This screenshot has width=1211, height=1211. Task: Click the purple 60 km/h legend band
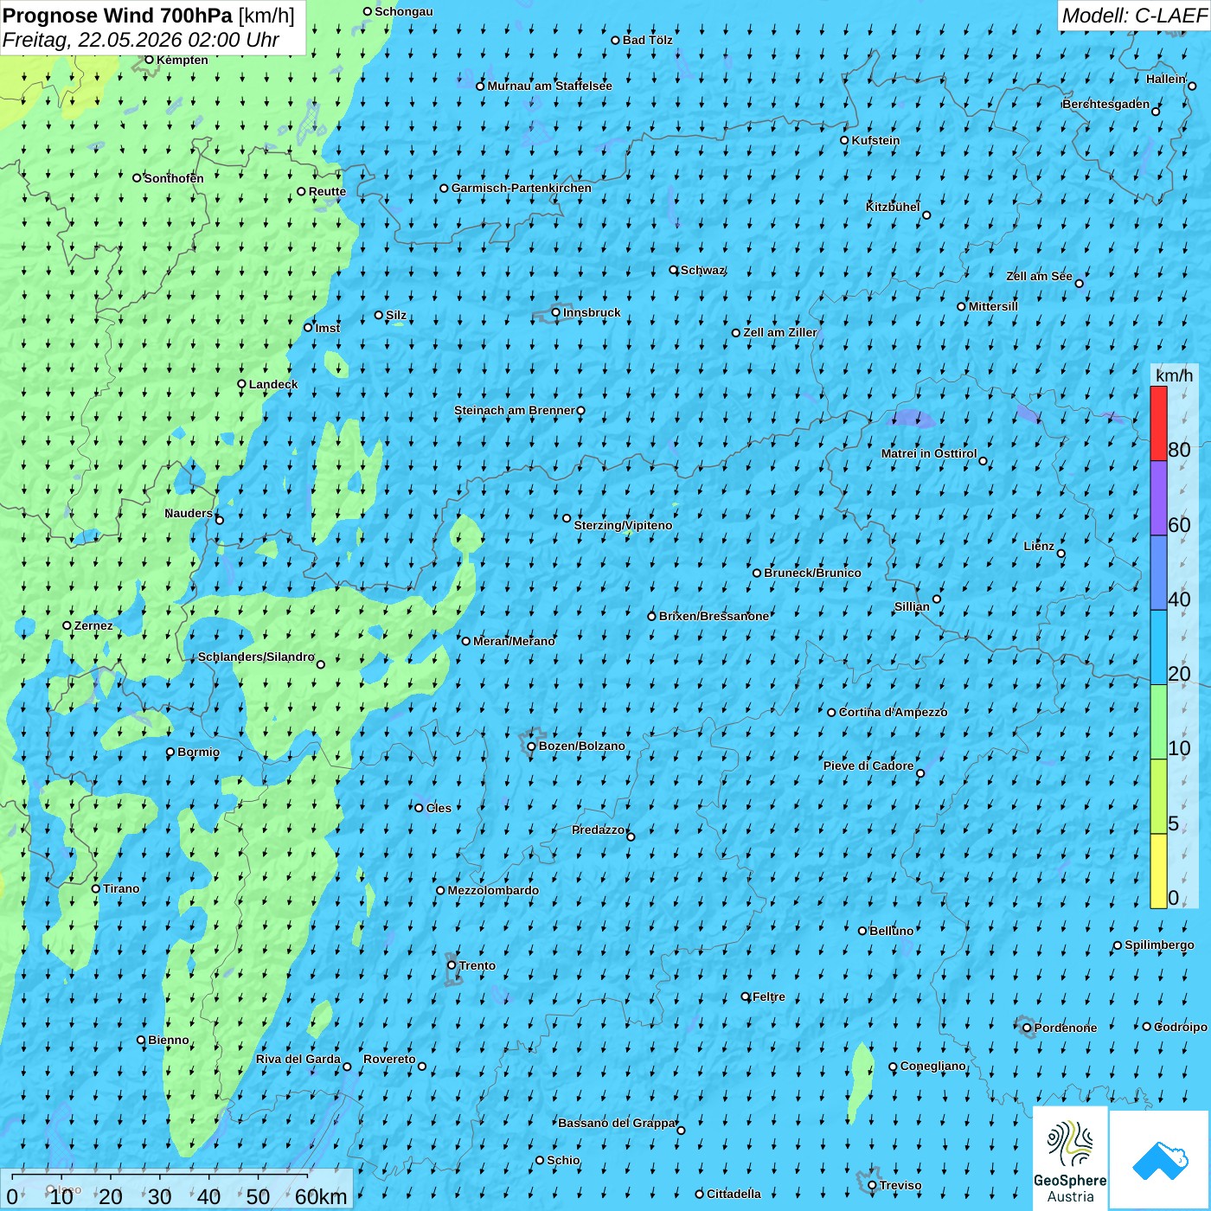(x=1158, y=498)
